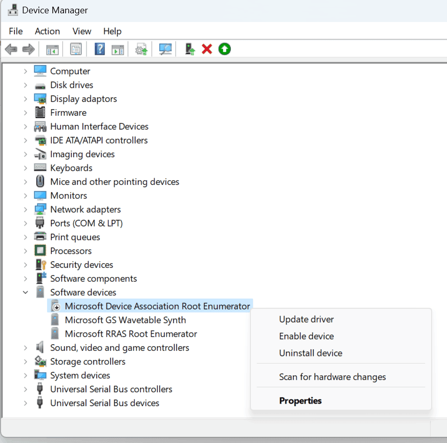Viewport: 447px width, 443px height.
Task: Select Microsoft GS Wavetable Synth device
Action: point(125,320)
